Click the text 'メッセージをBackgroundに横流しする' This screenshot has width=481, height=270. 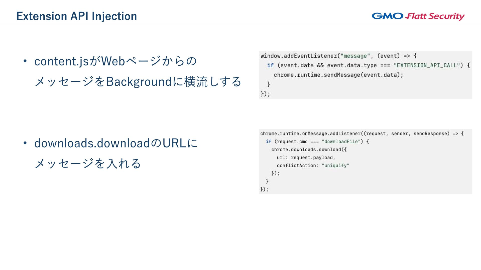(x=138, y=82)
